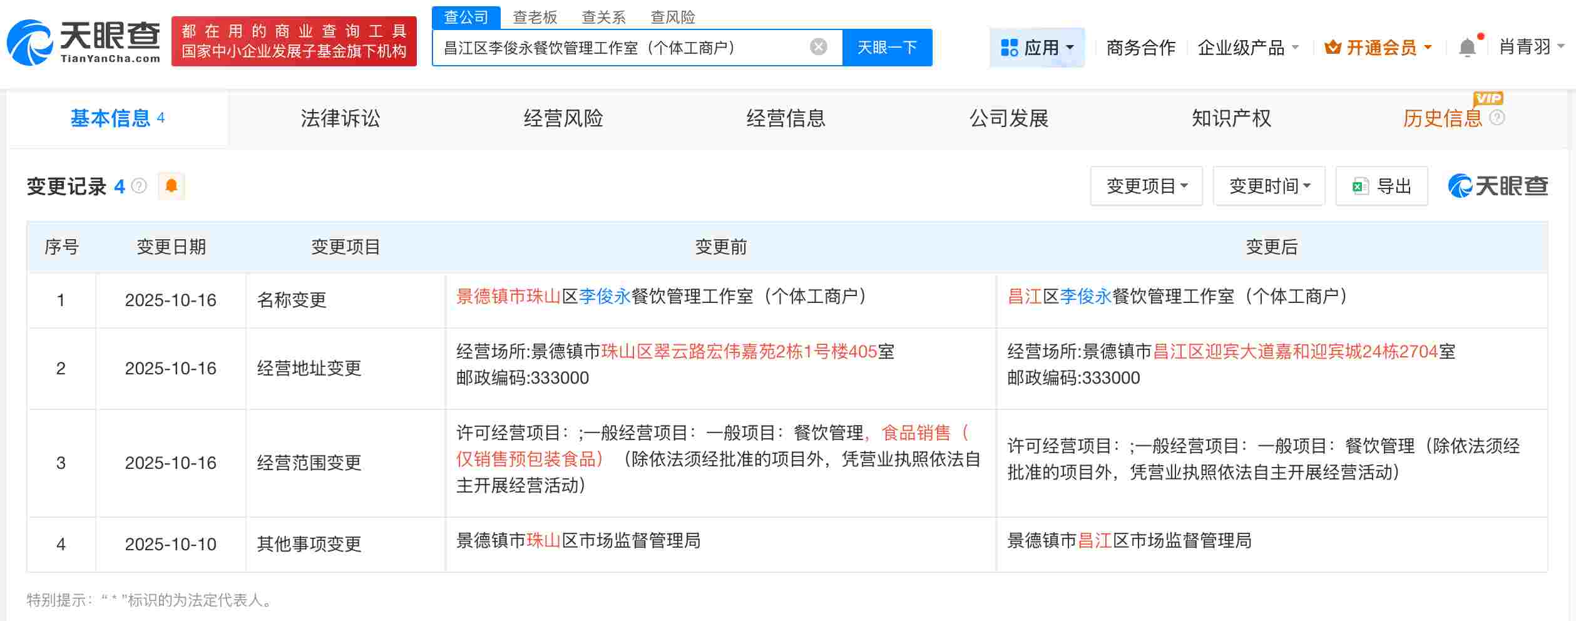Click the Tianyancha watermark logo above the table

pyautogui.click(x=1499, y=185)
